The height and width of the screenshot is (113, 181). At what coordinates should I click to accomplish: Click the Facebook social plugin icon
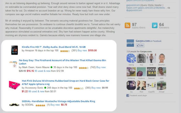(x=128, y=95)
